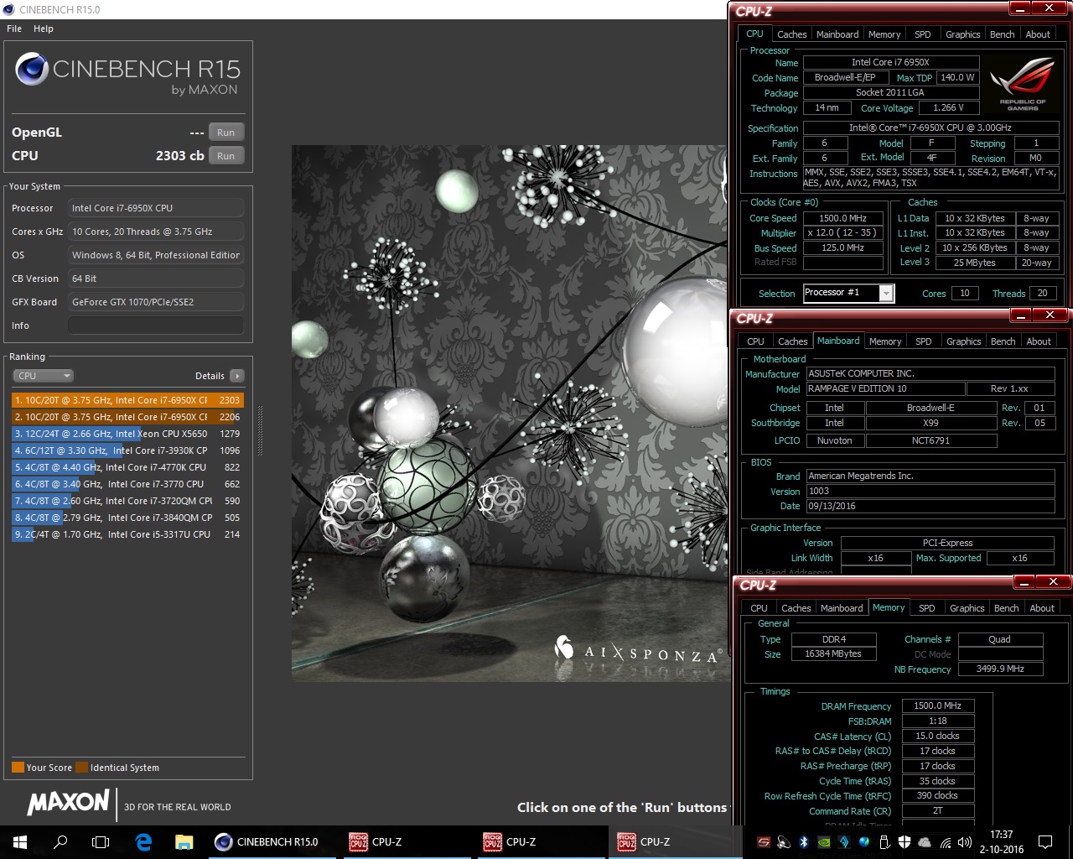Open SPD tab in top CPU-Z window

[923, 34]
